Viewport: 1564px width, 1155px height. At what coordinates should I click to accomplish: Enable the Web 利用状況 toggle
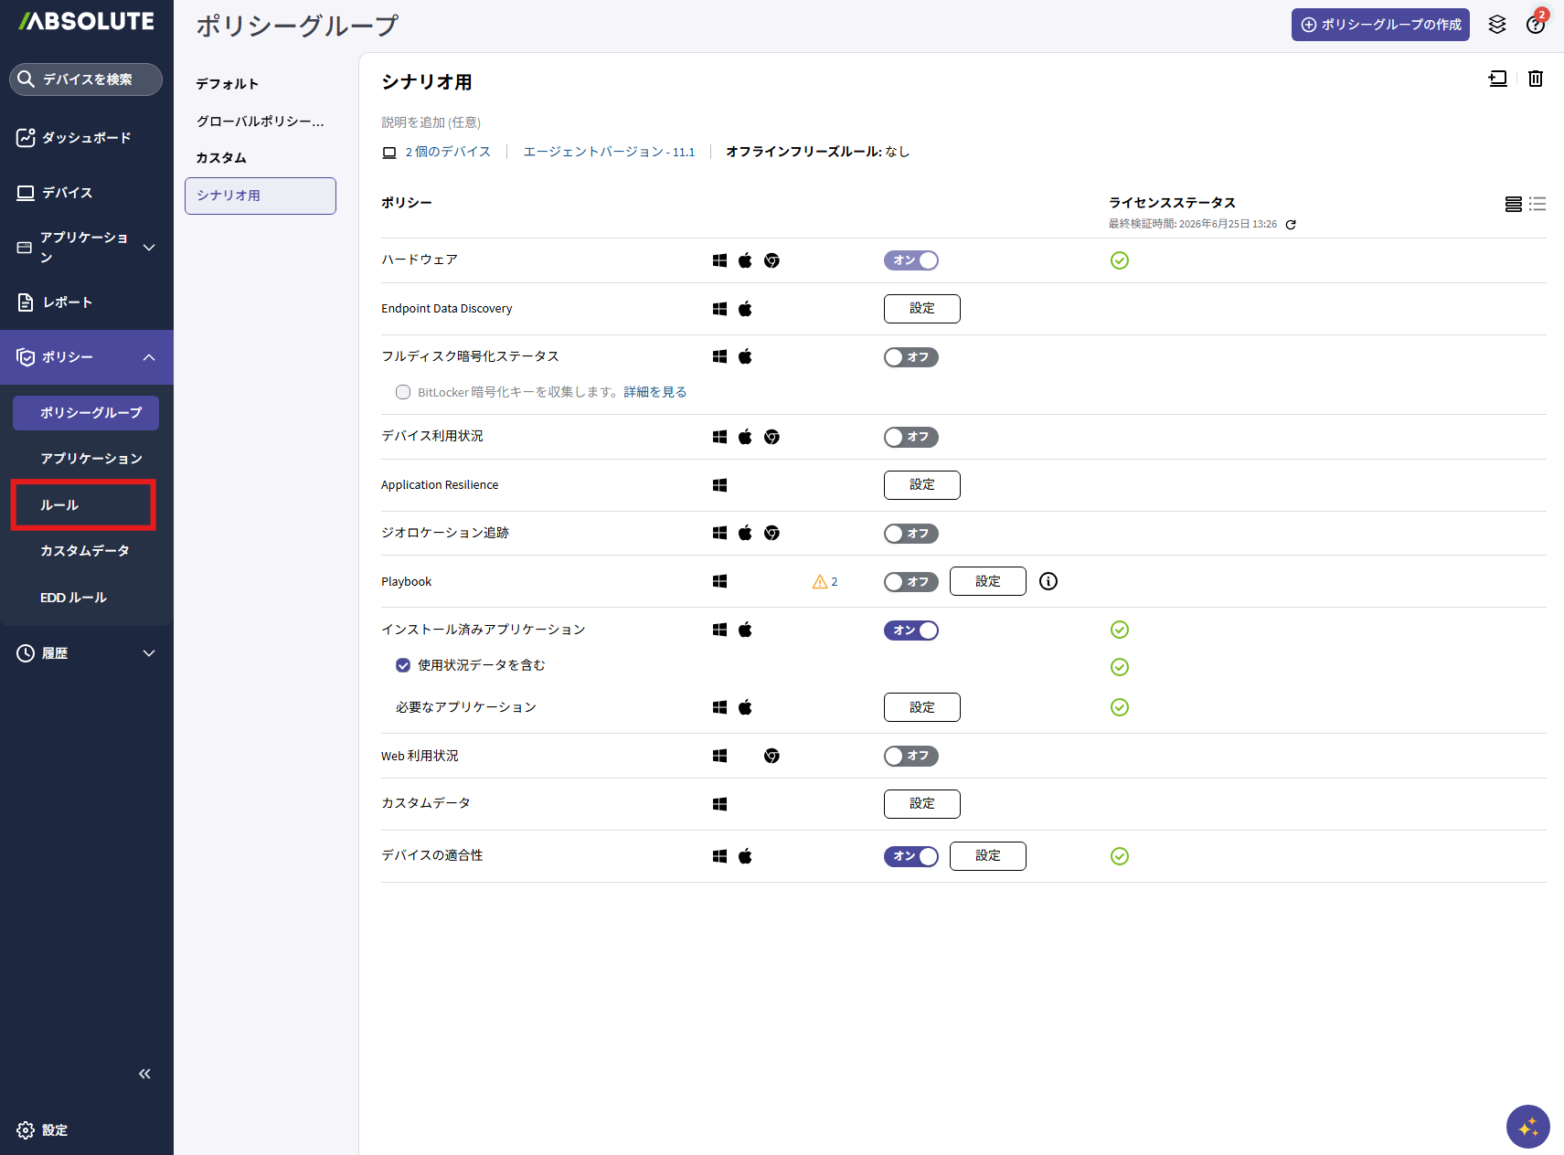pyautogui.click(x=911, y=756)
